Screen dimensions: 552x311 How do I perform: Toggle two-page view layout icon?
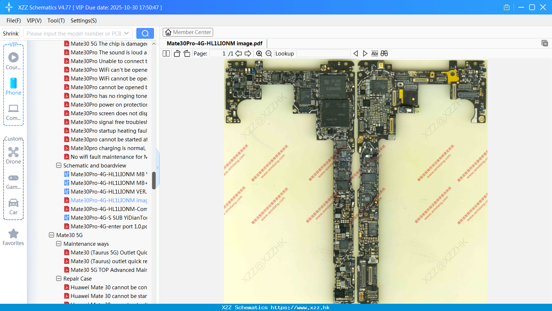[166, 53]
